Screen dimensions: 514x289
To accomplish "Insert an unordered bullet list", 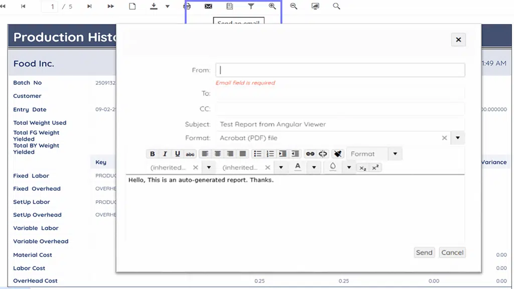I will 258,154.
